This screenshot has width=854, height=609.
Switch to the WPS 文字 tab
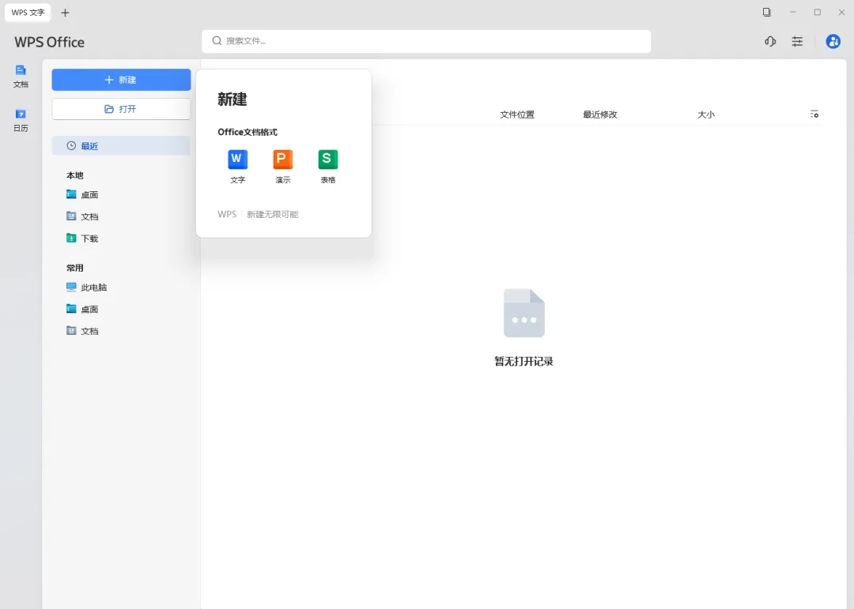[x=28, y=13]
